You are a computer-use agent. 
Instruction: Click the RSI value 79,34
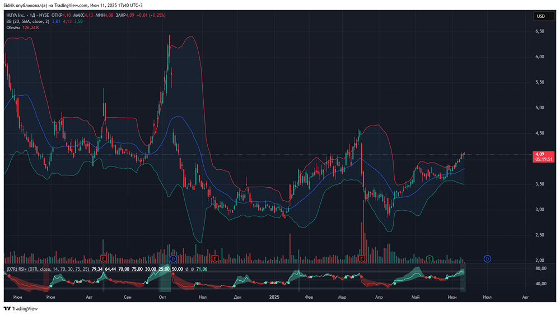point(97,269)
